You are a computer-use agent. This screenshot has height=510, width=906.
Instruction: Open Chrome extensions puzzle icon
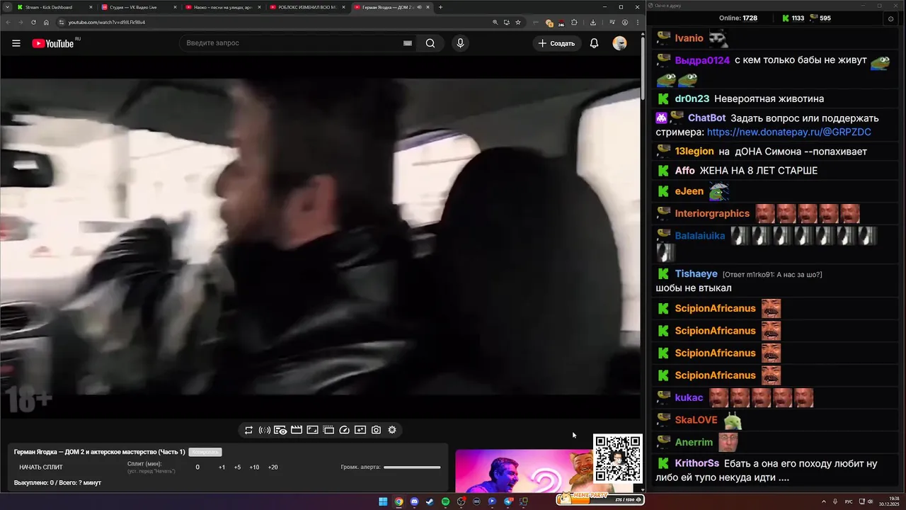click(x=574, y=22)
